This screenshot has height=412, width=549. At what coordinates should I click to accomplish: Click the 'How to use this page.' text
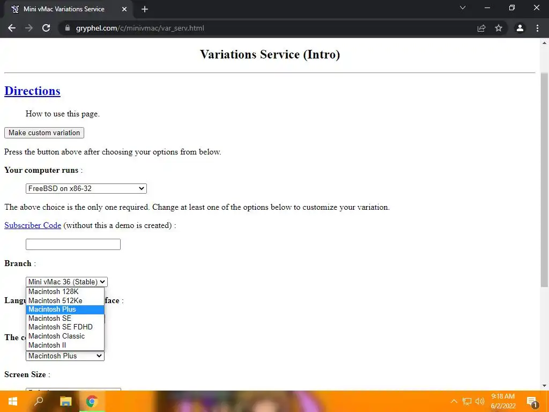63,114
